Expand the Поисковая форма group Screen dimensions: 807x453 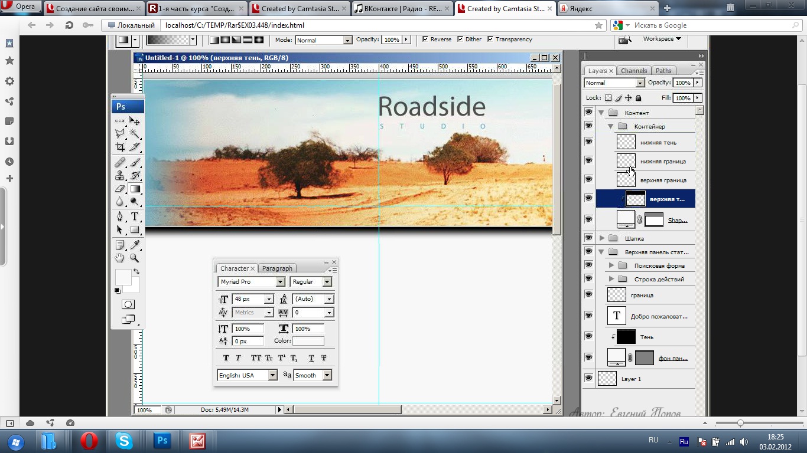click(611, 265)
